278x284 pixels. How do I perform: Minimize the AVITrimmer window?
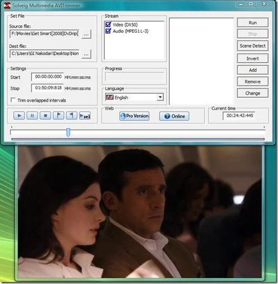241,4
